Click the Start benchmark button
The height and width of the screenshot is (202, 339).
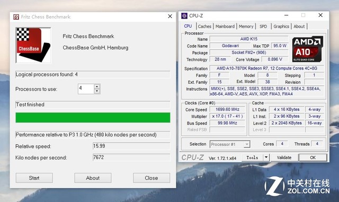[34, 178]
